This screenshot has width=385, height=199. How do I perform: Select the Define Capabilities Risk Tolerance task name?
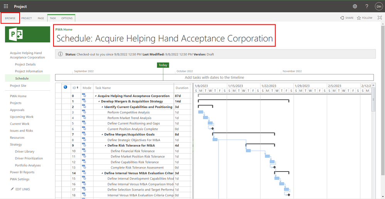point(134,162)
